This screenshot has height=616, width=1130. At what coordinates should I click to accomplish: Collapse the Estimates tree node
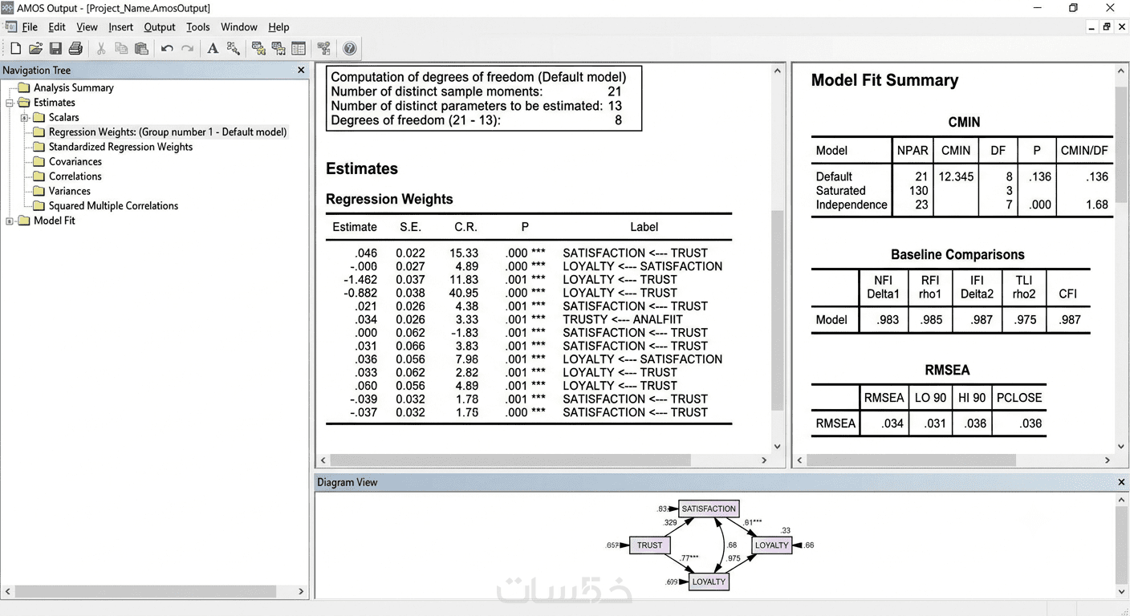coord(10,103)
